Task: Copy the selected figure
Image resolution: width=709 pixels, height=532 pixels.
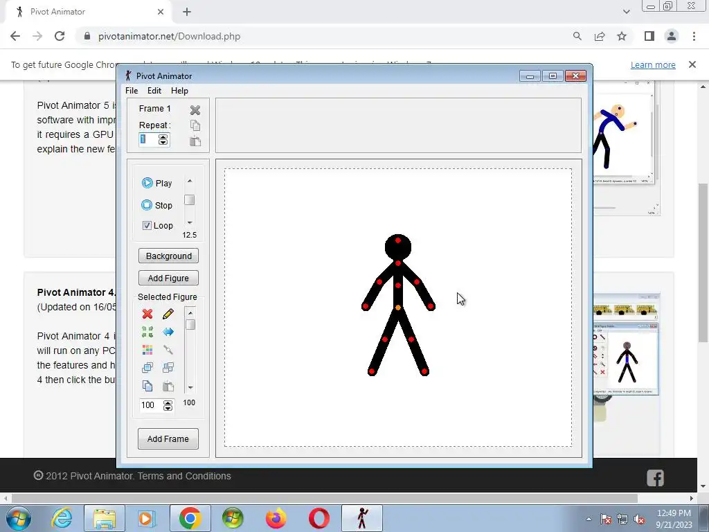Action: (x=147, y=386)
